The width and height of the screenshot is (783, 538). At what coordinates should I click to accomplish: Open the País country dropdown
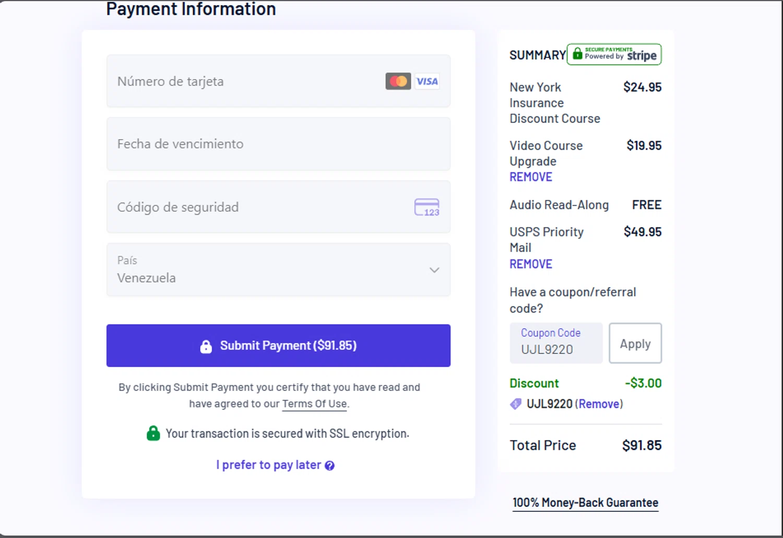(278, 270)
